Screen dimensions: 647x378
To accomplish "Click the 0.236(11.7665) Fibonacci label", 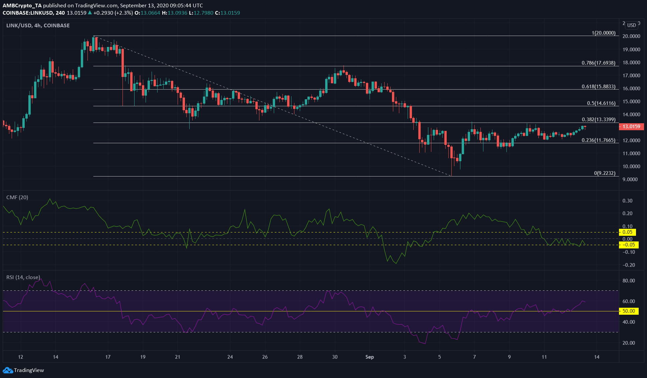I will pyautogui.click(x=599, y=140).
